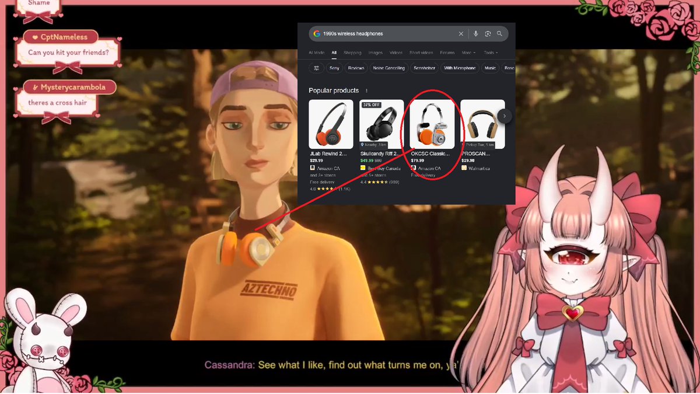The height and width of the screenshot is (394, 700).
Task: Click 'Best Buy Canada' store name
Action: click(384, 168)
